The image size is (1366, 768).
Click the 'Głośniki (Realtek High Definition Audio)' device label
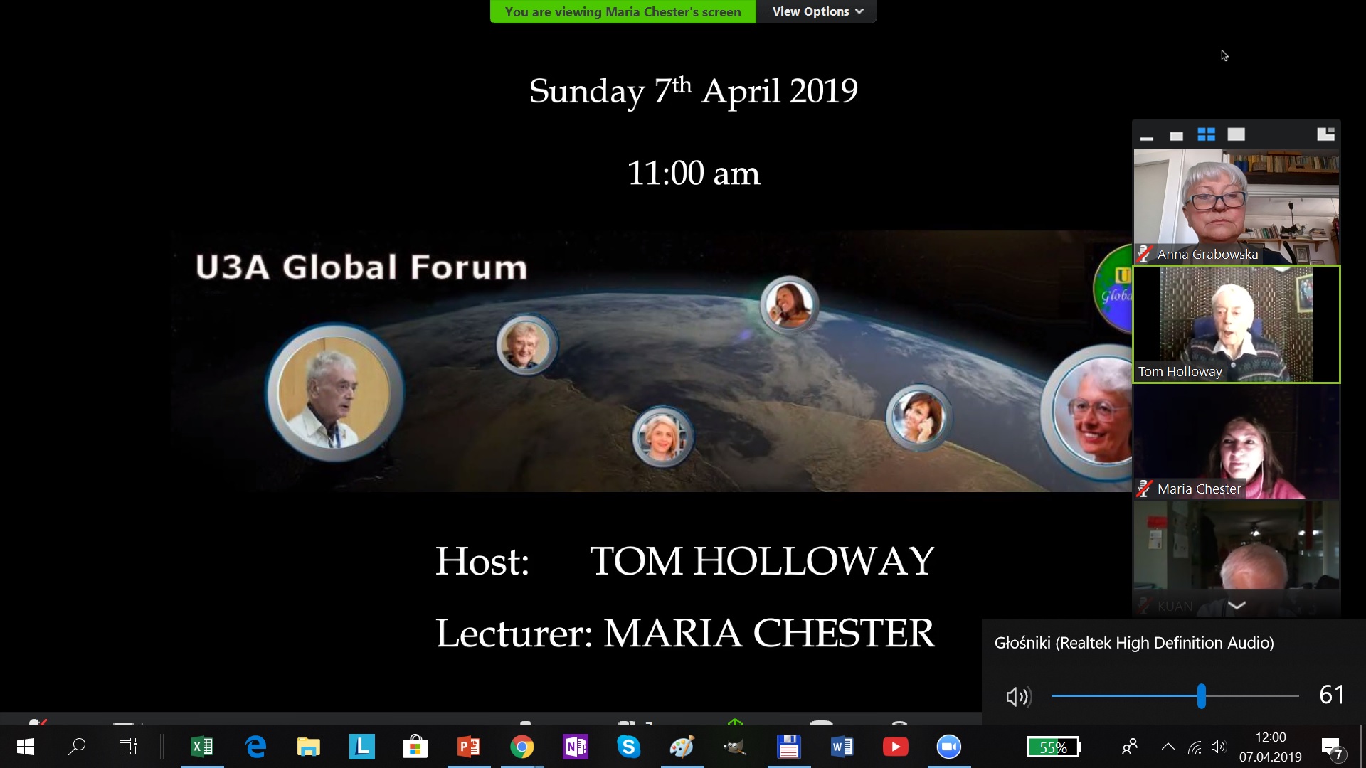[x=1134, y=643]
